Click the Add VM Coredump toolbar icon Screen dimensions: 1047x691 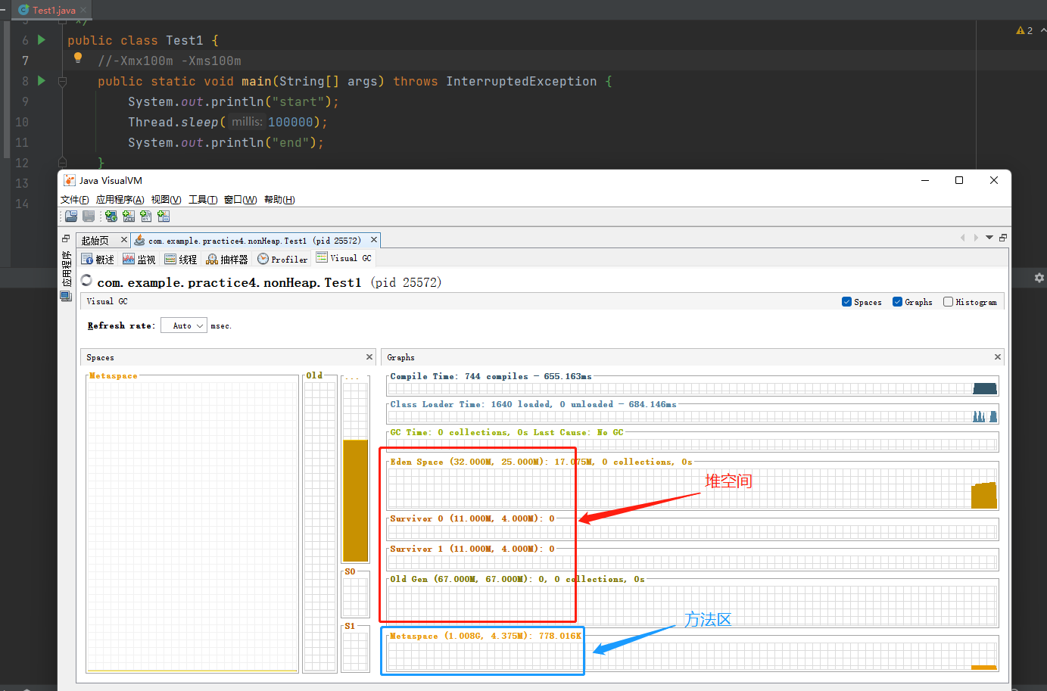point(146,216)
